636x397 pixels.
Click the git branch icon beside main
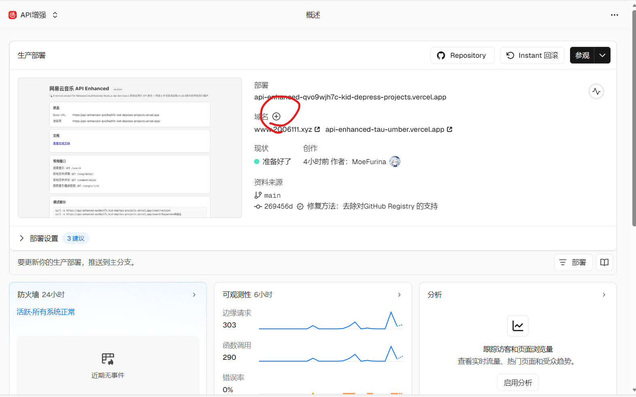258,195
